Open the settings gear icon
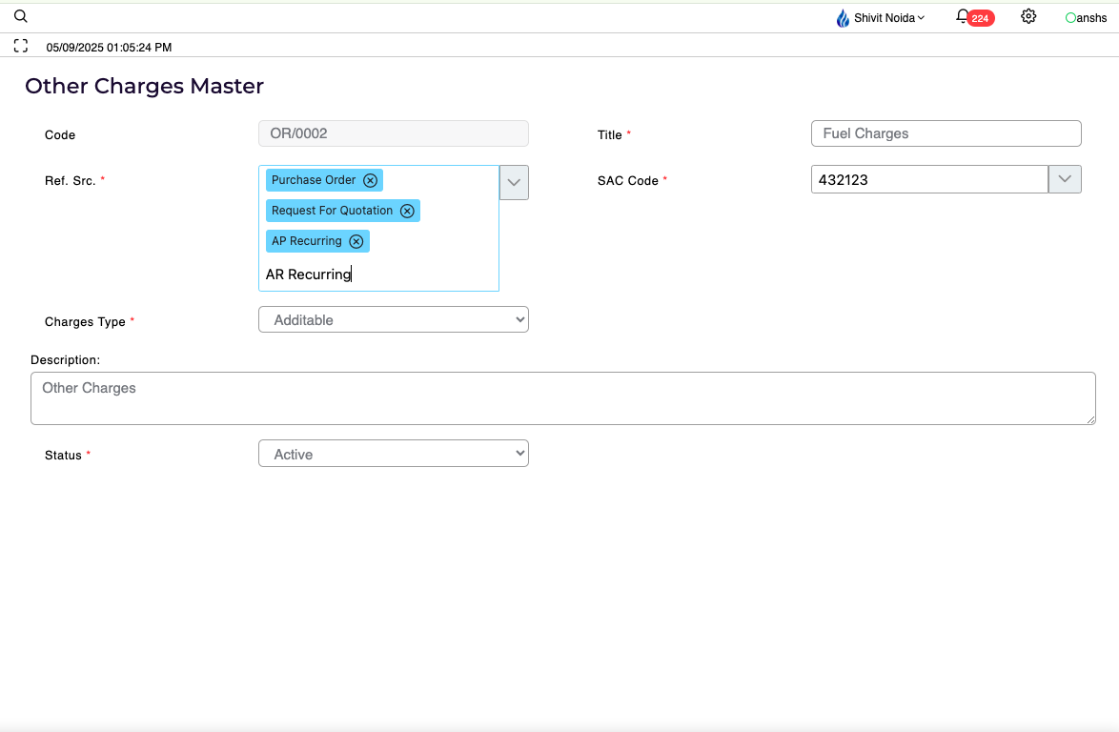Viewport: 1119px width, 732px height. point(1028,16)
